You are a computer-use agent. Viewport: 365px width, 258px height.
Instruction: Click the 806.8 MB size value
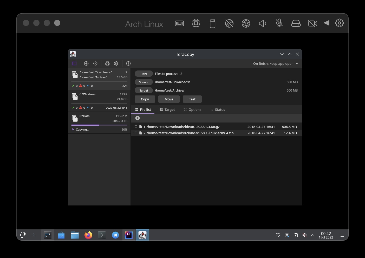click(289, 127)
